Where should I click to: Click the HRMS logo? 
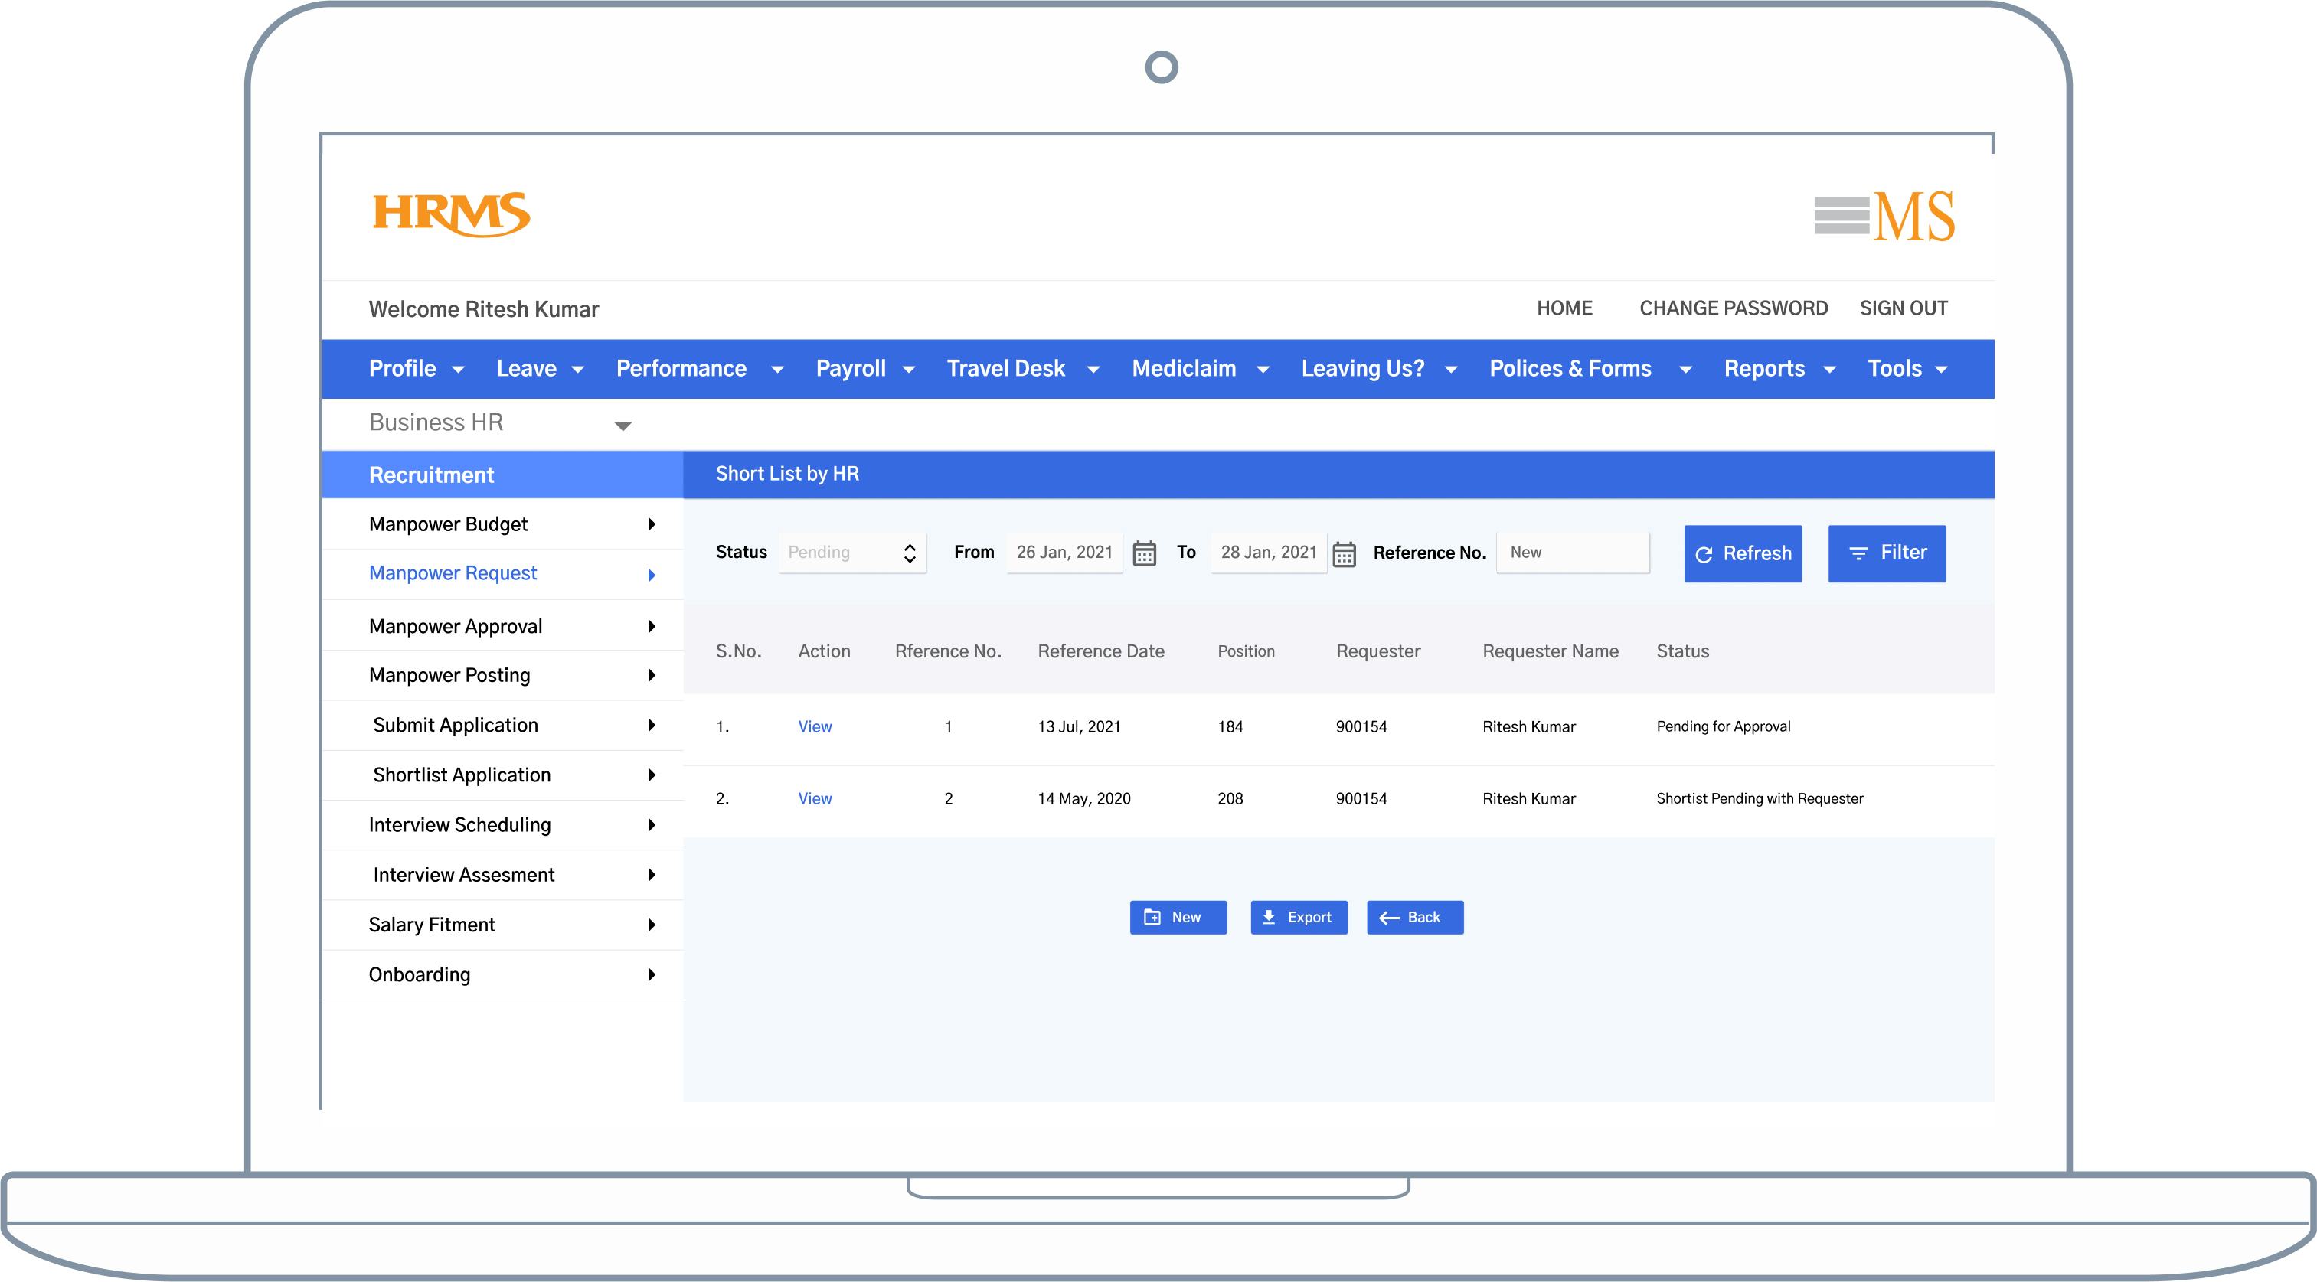[x=449, y=213]
